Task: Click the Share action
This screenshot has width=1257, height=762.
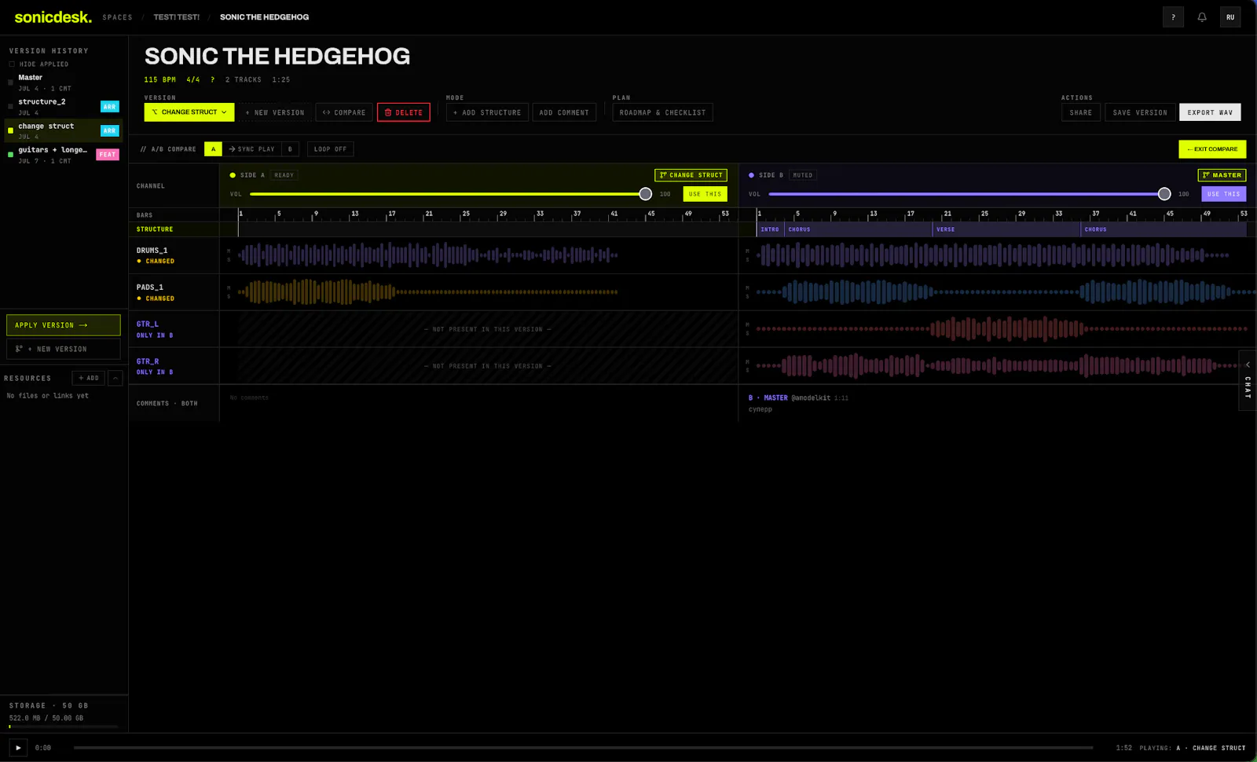Action: coord(1081,112)
